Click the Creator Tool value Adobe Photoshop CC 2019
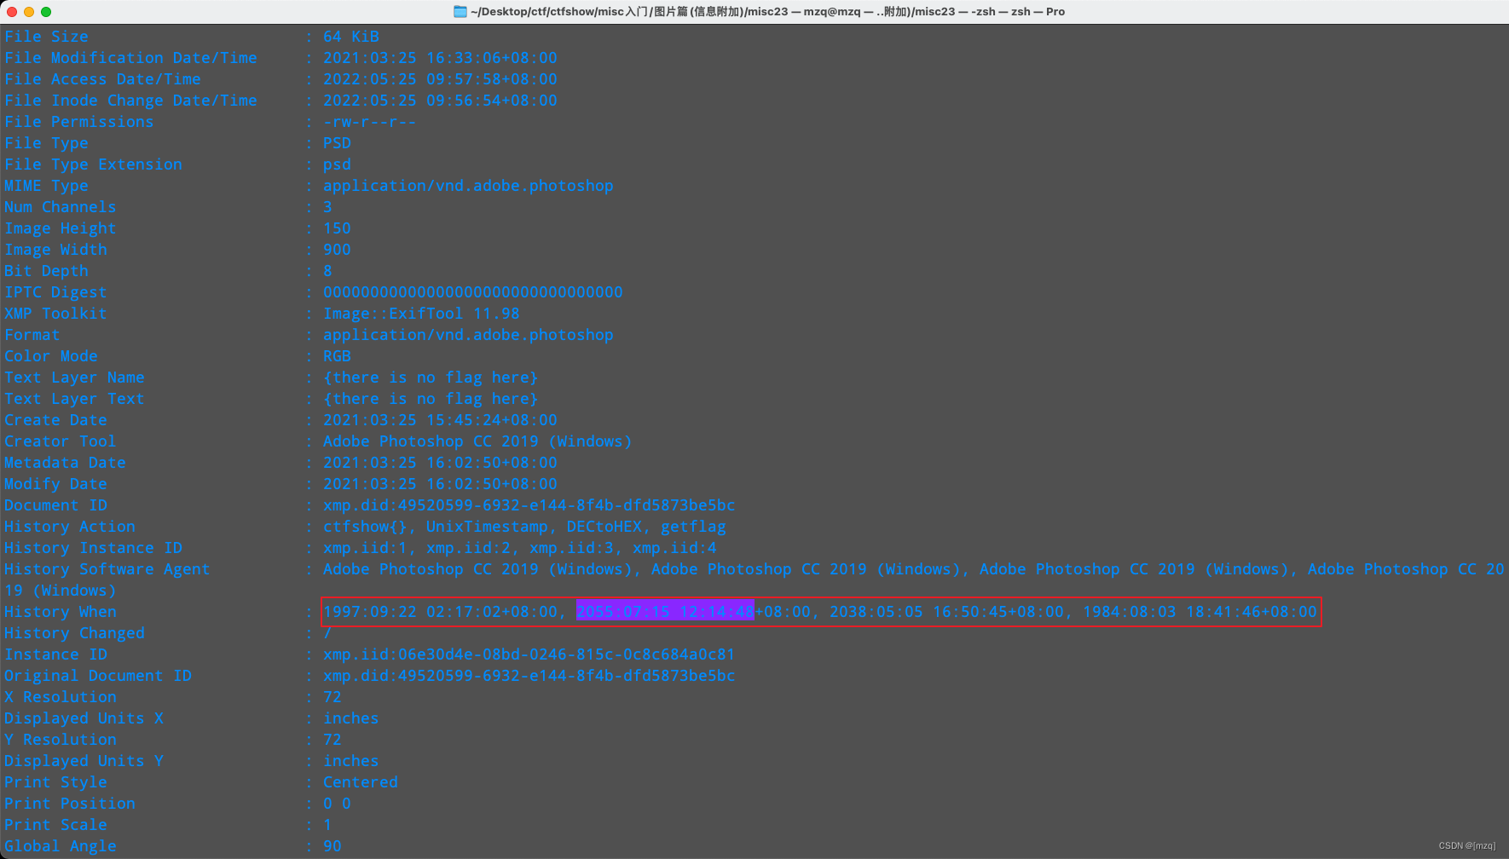Screen dimensions: 1509x859 [477, 441]
